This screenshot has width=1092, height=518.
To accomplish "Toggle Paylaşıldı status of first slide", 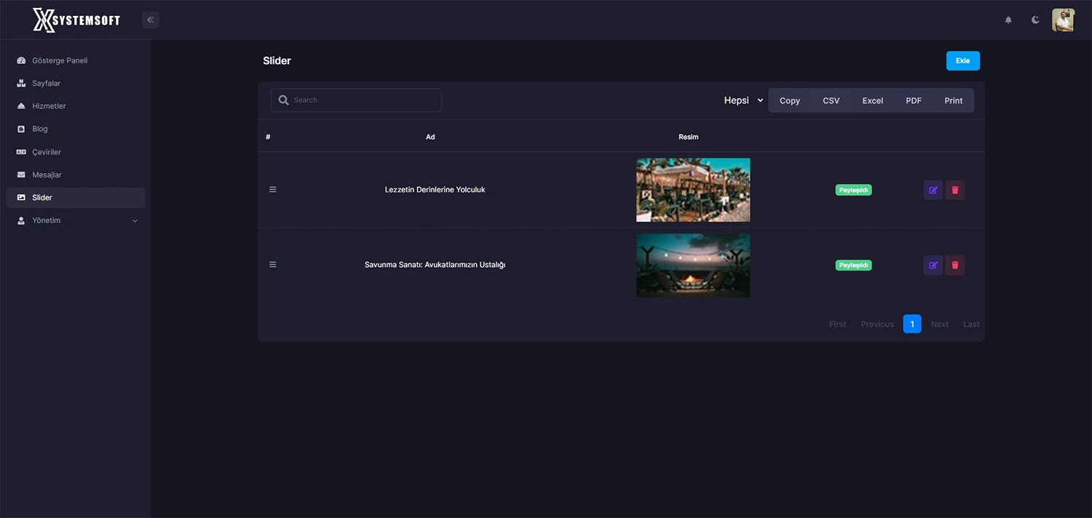I will (x=853, y=191).
